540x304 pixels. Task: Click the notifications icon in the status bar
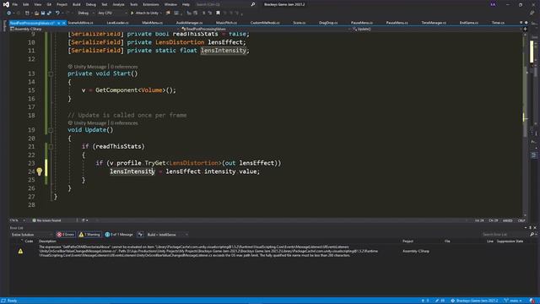pyautogui.click(x=532, y=301)
